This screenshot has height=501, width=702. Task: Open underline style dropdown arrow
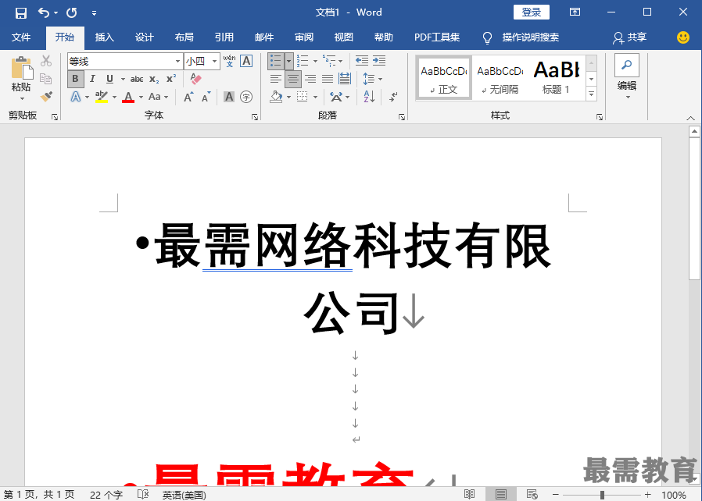[x=123, y=79]
